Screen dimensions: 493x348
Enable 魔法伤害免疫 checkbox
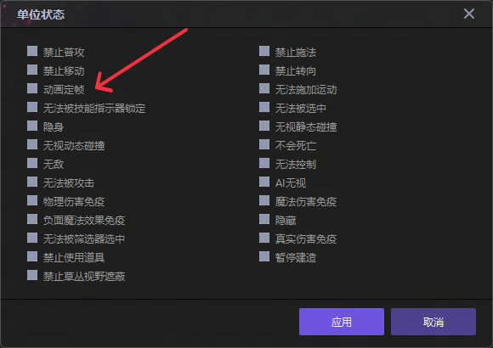pos(264,200)
